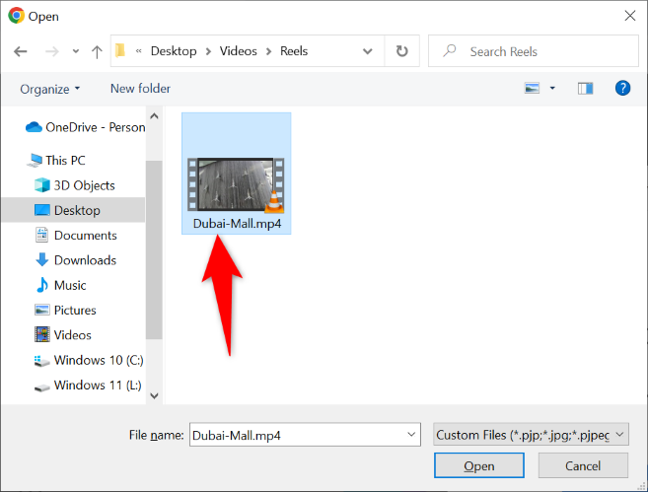Open the view options dropdown arrow
This screenshot has height=492, width=648.
tap(552, 88)
